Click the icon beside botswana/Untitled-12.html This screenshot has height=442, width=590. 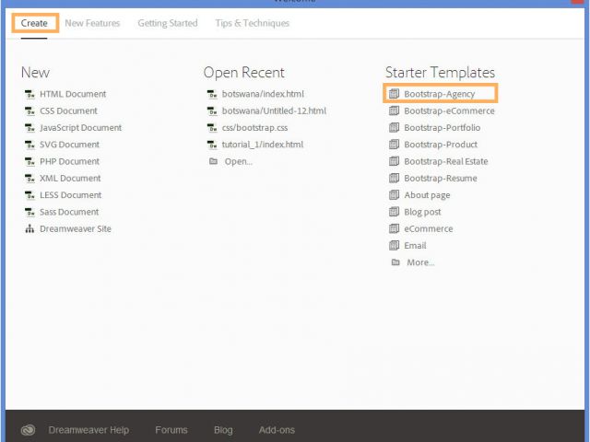212,111
